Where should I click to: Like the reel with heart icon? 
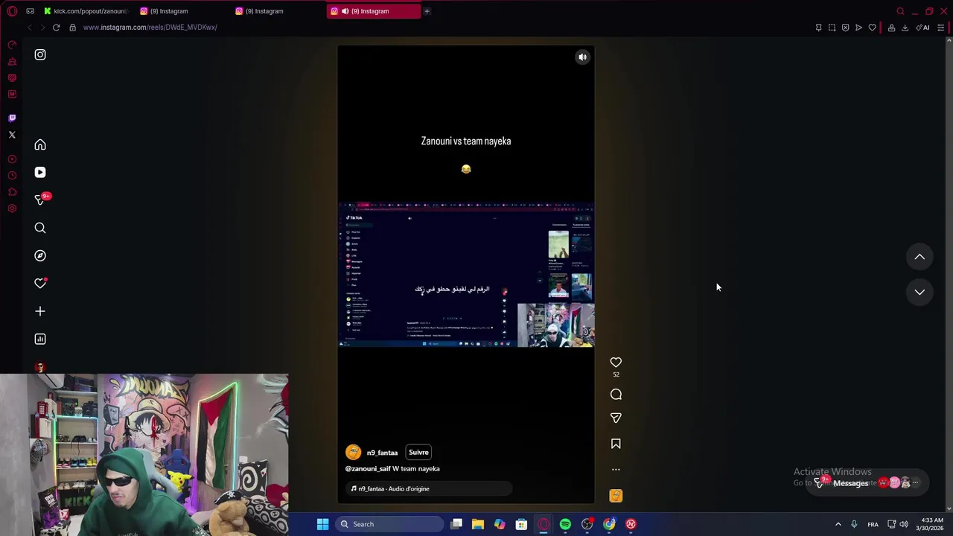coord(616,363)
